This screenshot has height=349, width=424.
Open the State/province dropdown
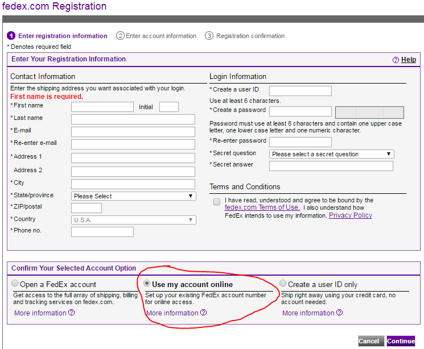coord(134,196)
